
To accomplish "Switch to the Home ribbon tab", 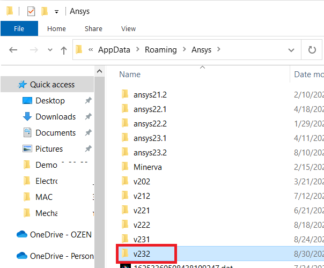I will coord(56,28).
